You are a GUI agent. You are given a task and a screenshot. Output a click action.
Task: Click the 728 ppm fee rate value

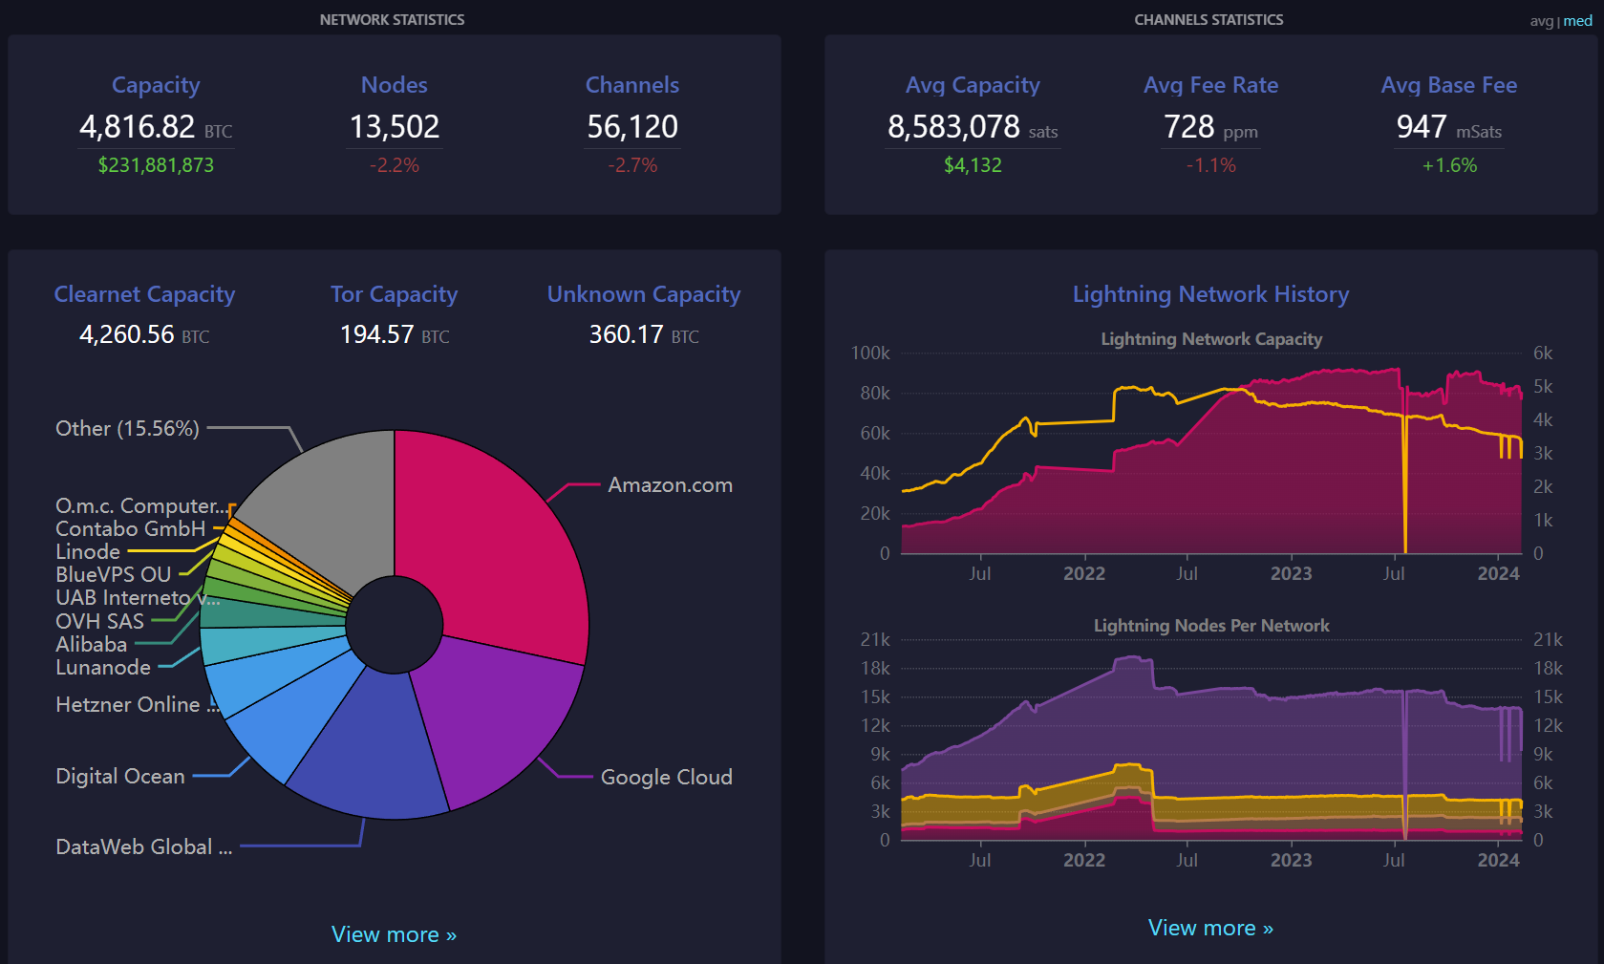click(x=1210, y=127)
